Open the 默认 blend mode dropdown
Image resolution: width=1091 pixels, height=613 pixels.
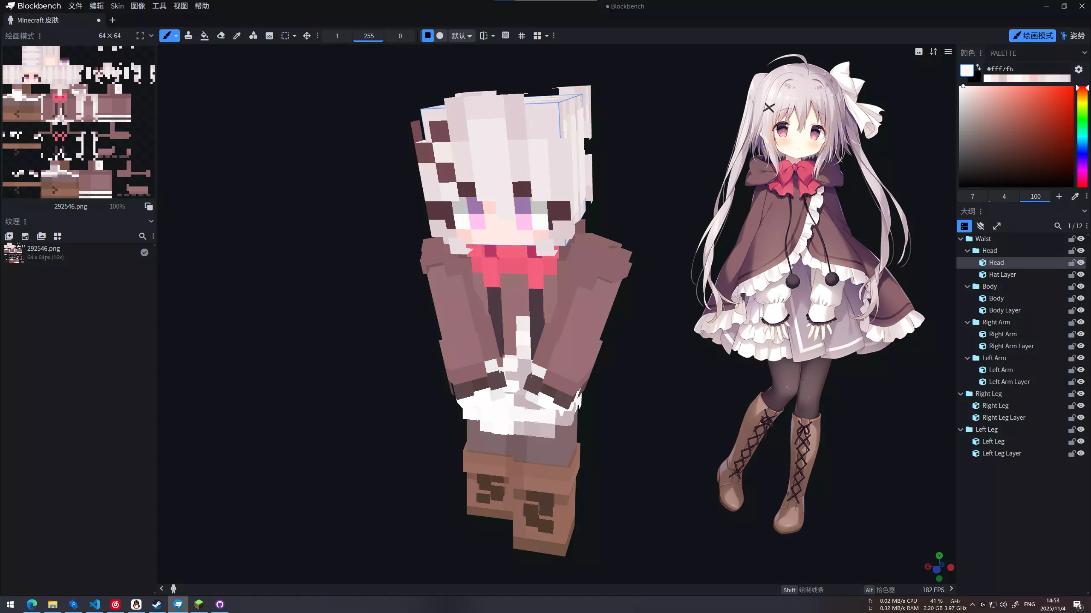point(462,36)
